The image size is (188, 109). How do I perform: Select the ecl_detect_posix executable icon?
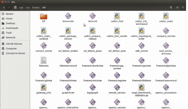[92, 45]
